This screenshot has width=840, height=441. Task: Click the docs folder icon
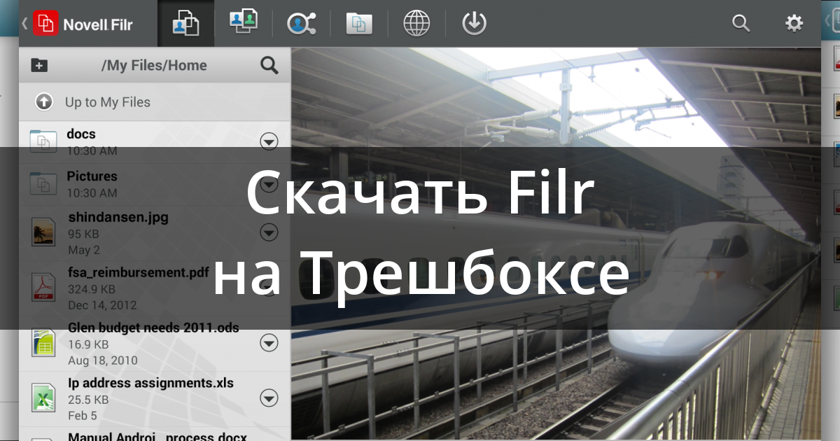click(43, 142)
